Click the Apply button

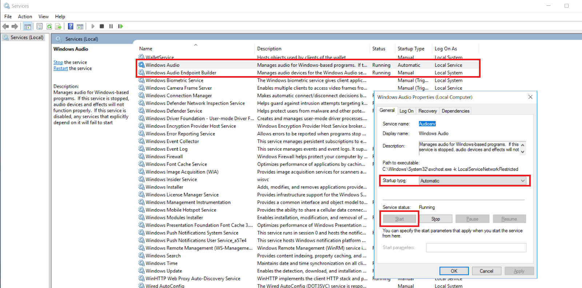[x=519, y=271]
